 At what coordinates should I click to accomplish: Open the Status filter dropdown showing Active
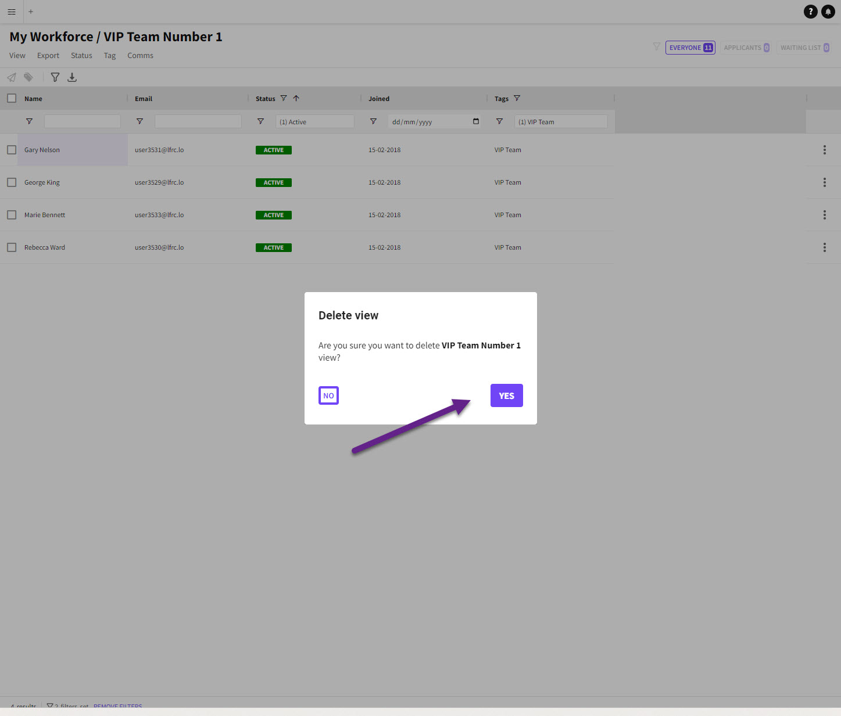314,122
